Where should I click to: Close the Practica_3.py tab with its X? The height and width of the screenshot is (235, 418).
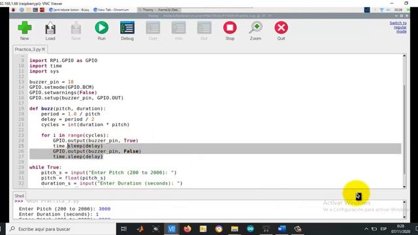pyautogui.click(x=43, y=50)
